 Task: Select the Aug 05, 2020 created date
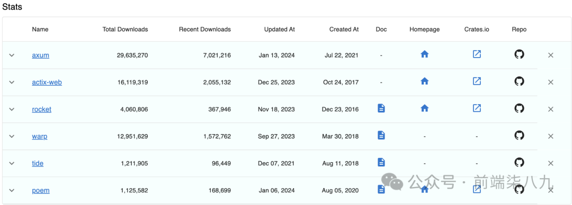[340, 190]
